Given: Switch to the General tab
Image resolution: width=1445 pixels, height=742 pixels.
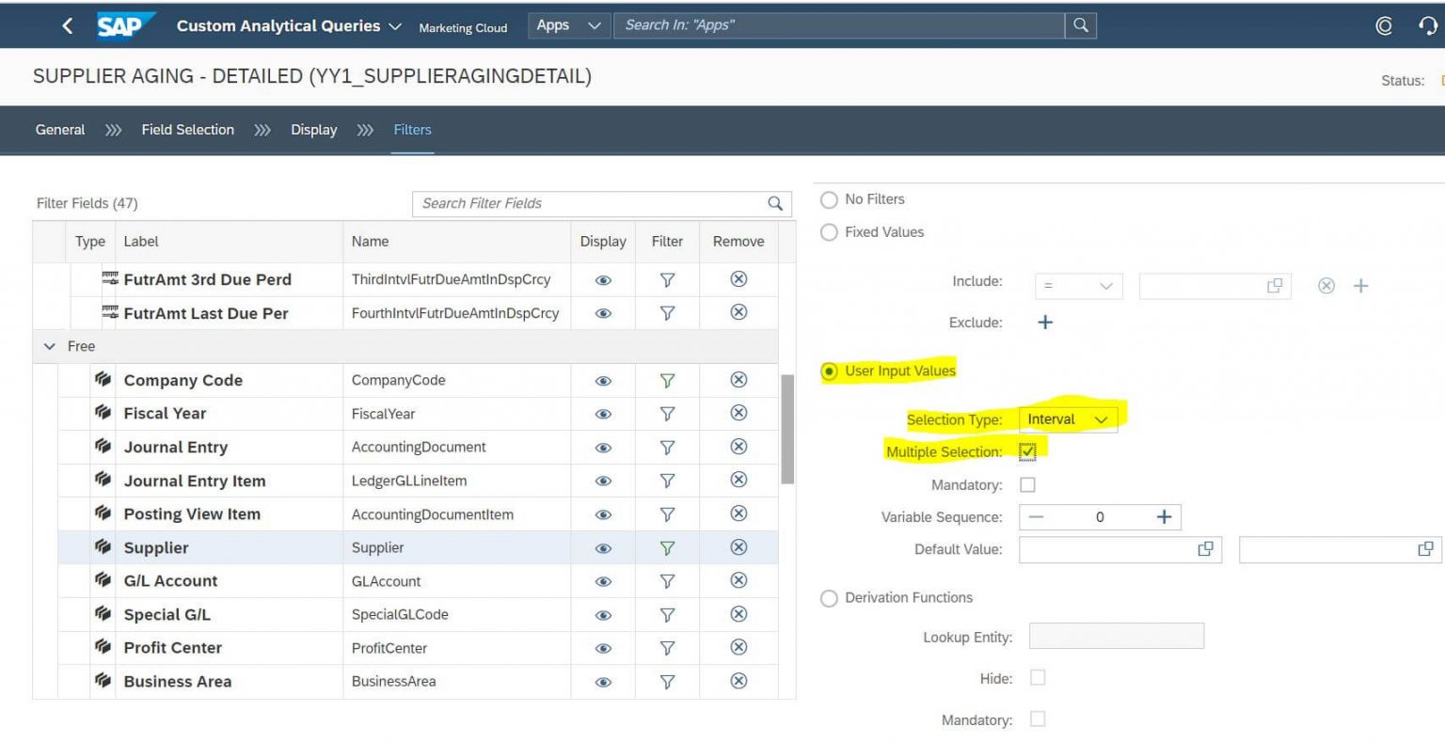Looking at the screenshot, I should (59, 130).
